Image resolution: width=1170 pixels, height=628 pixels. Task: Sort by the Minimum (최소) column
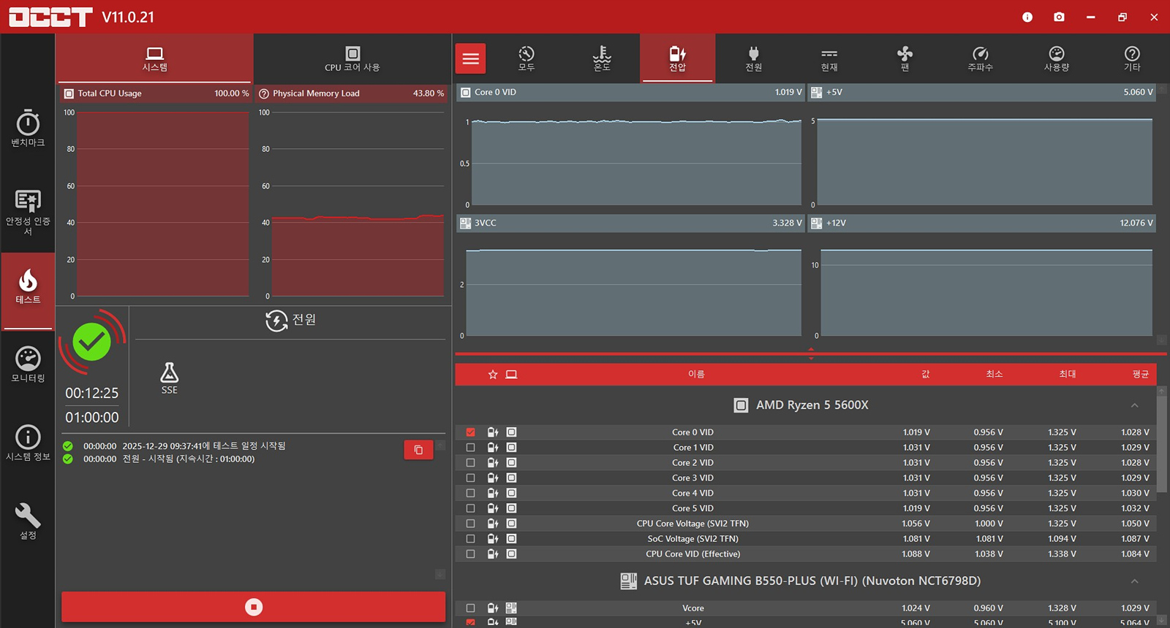pos(994,375)
